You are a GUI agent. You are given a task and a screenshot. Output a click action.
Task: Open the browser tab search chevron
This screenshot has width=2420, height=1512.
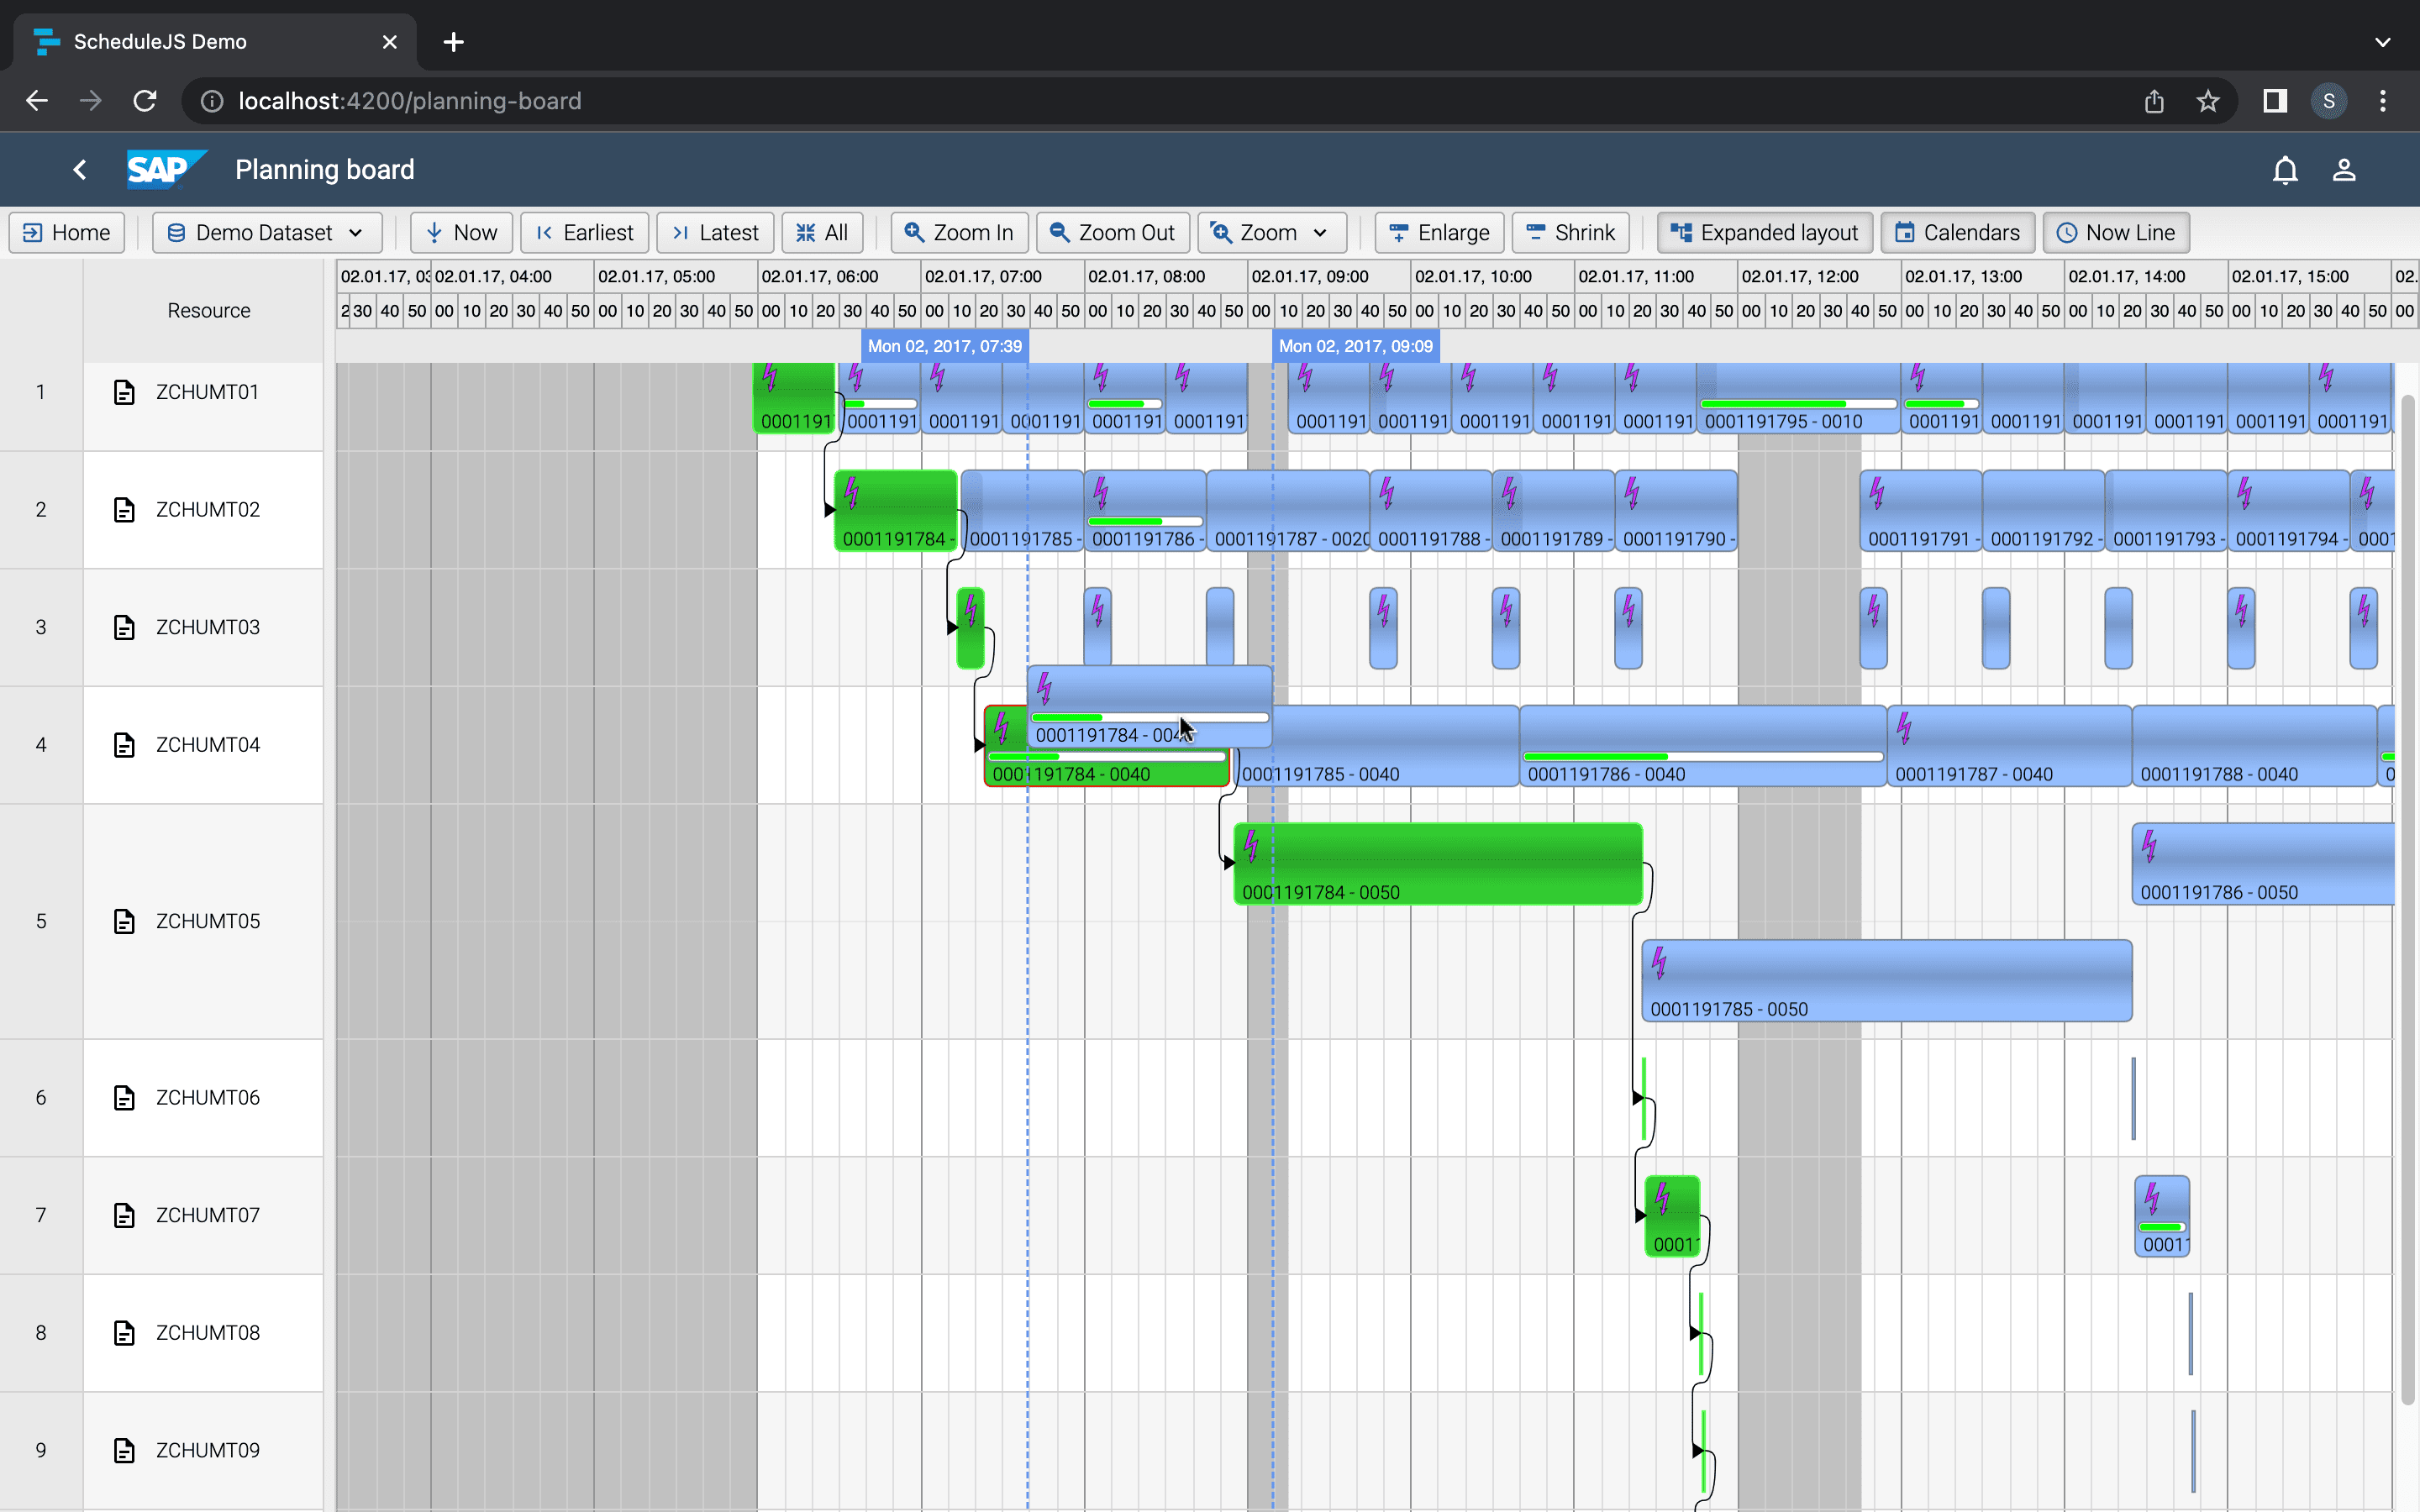(x=2384, y=41)
